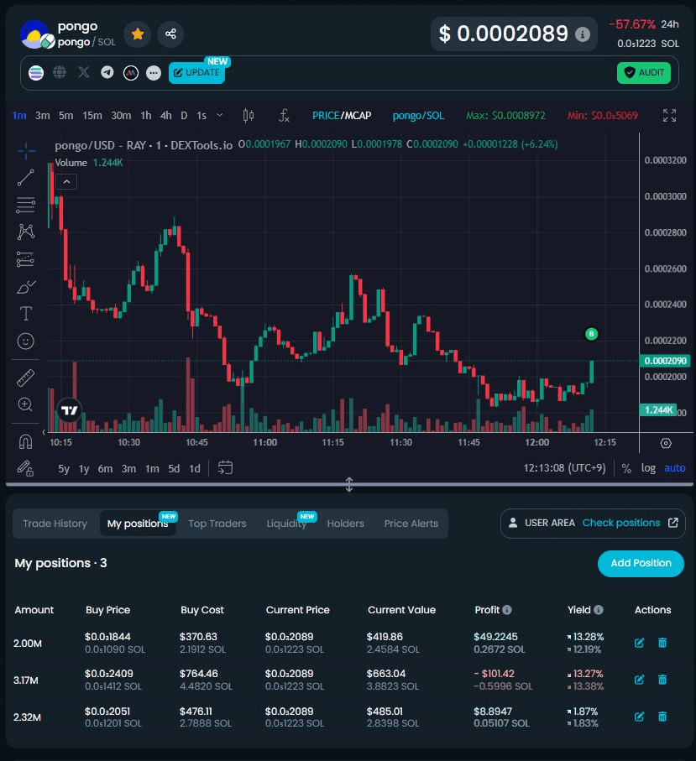Open the website globe icon
Image resolution: width=696 pixels, height=761 pixels.
(60, 73)
